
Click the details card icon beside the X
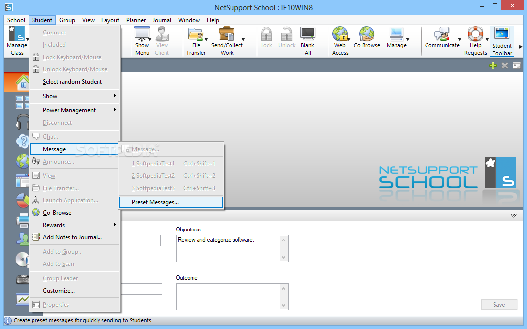click(x=517, y=66)
